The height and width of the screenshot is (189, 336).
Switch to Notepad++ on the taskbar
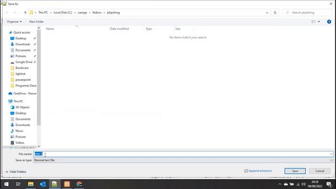pos(55,184)
